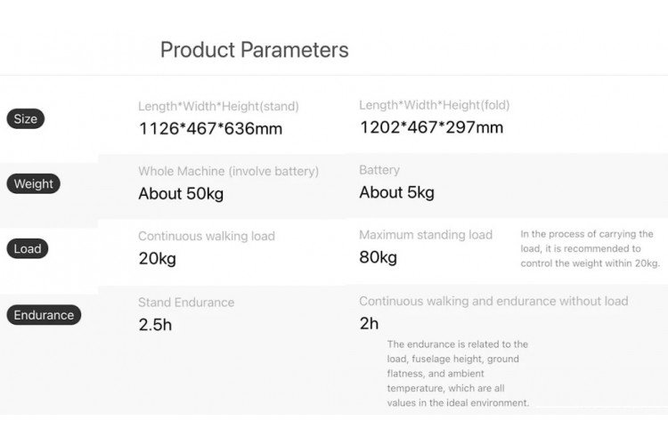The image size is (668, 445).
Task: Select the About 50kg weight value
Action: coord(181,193)
